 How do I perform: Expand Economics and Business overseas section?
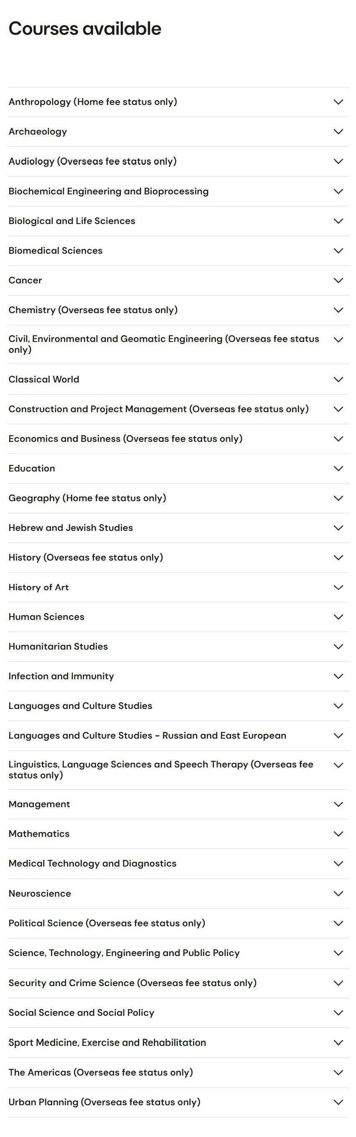point(178,439)
